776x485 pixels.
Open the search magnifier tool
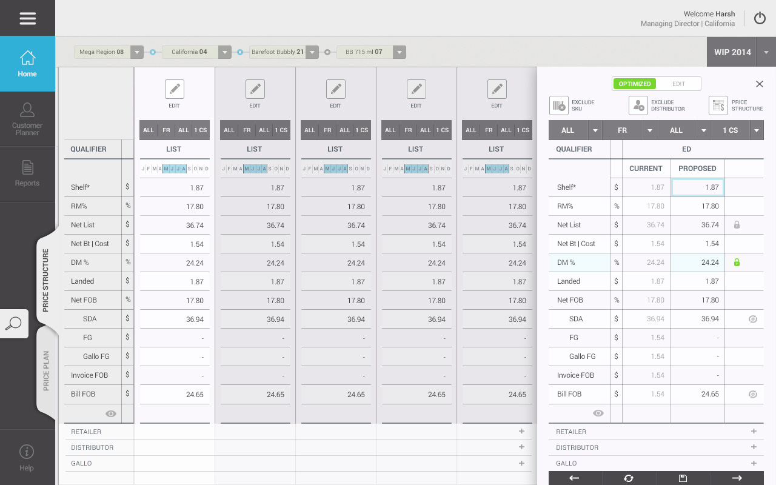pyautogui.click(x=13, y=324)
